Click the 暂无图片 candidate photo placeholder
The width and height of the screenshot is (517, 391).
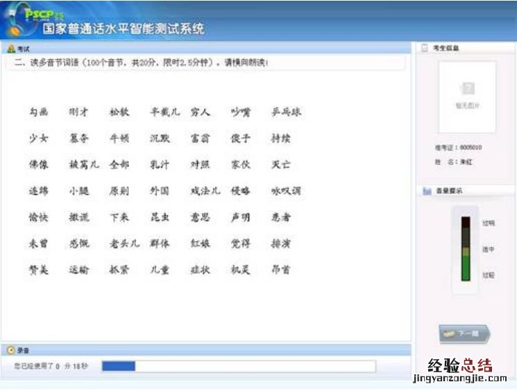[x=467, y=96]
